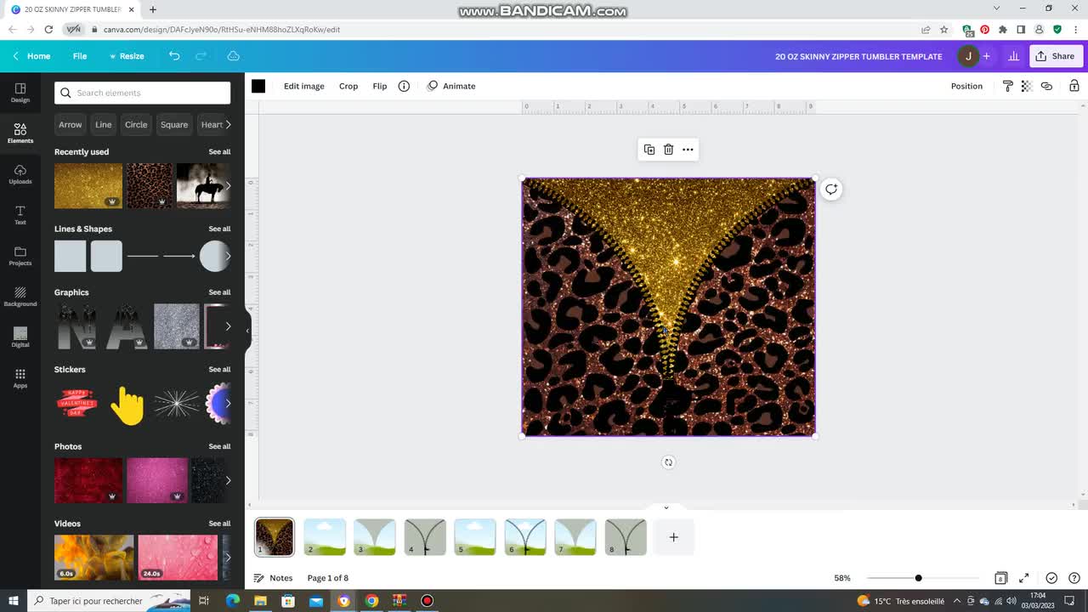Click the Share button
Viewport: 1088px width, 612px height.
[1055, 56]
